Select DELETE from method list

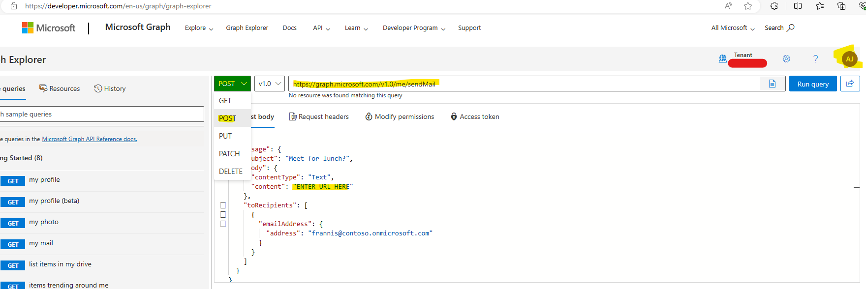tap(232, 171)
